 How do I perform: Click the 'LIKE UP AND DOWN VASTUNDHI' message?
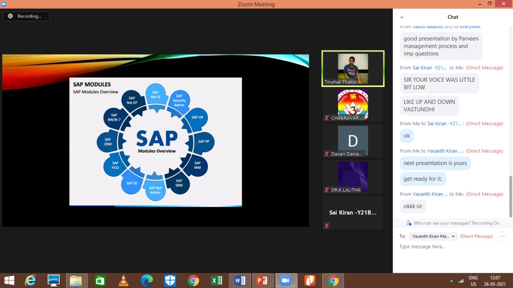click(429, 105)
